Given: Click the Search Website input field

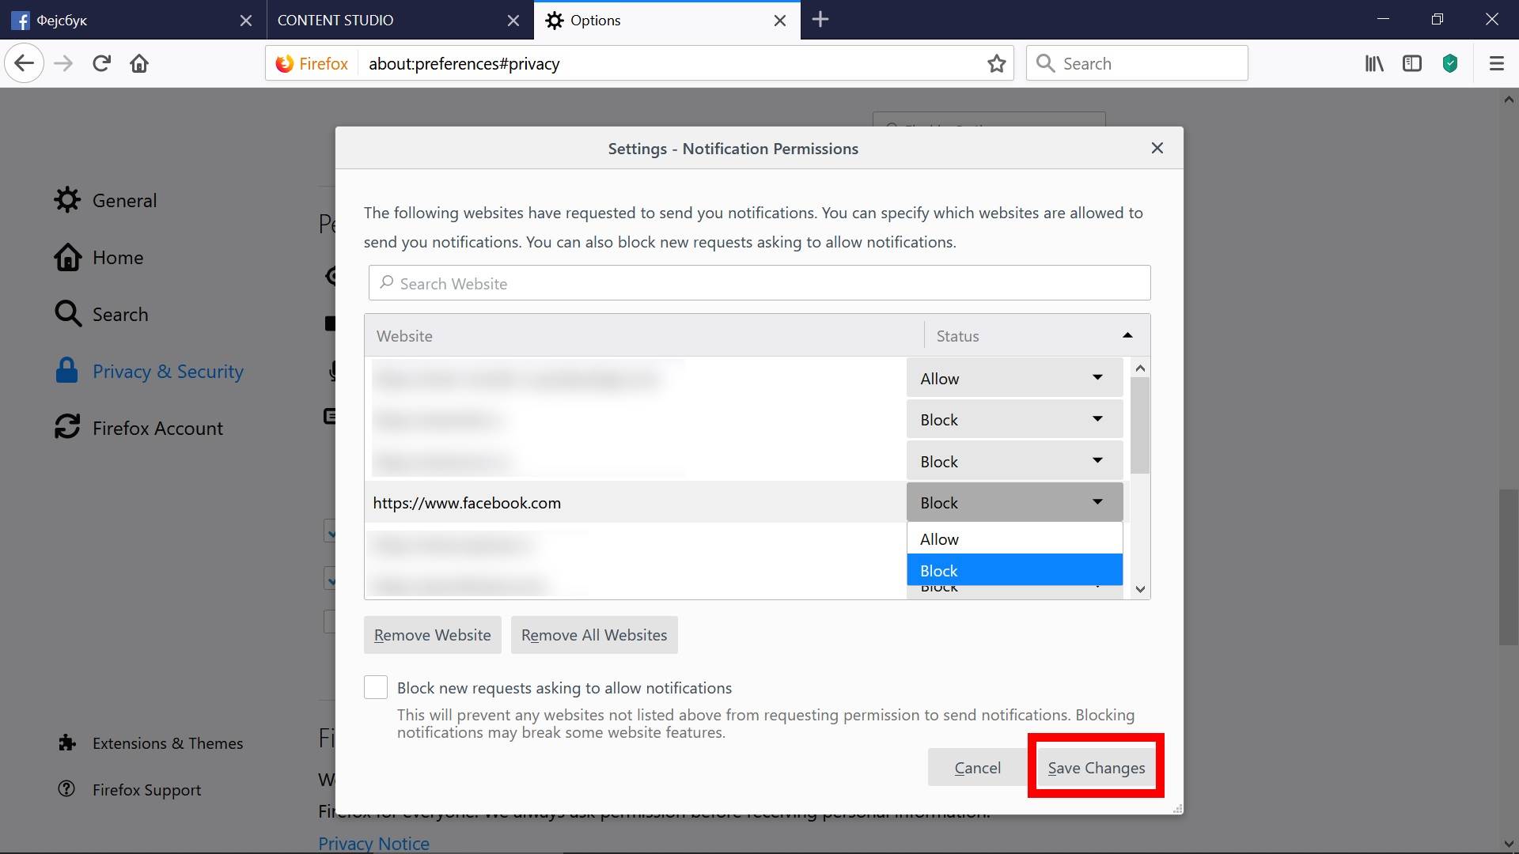Looking at the screenshot, I should 759,283.
